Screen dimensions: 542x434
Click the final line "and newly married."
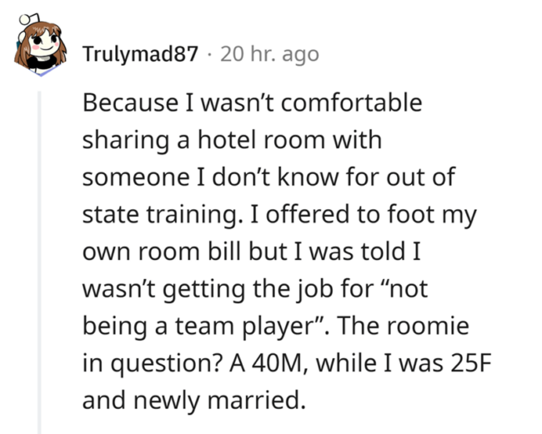coord(192,399)
